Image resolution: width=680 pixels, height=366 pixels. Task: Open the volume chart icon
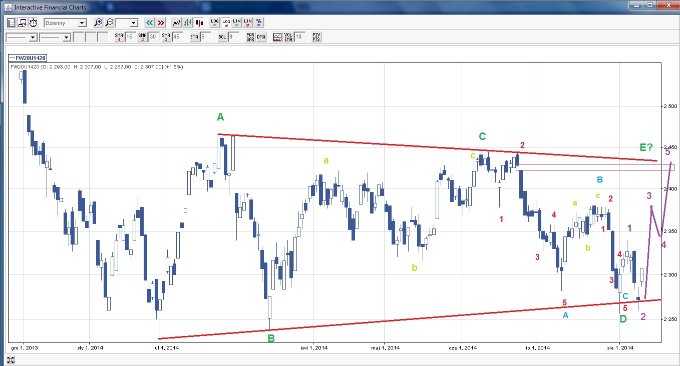(277, 37)
